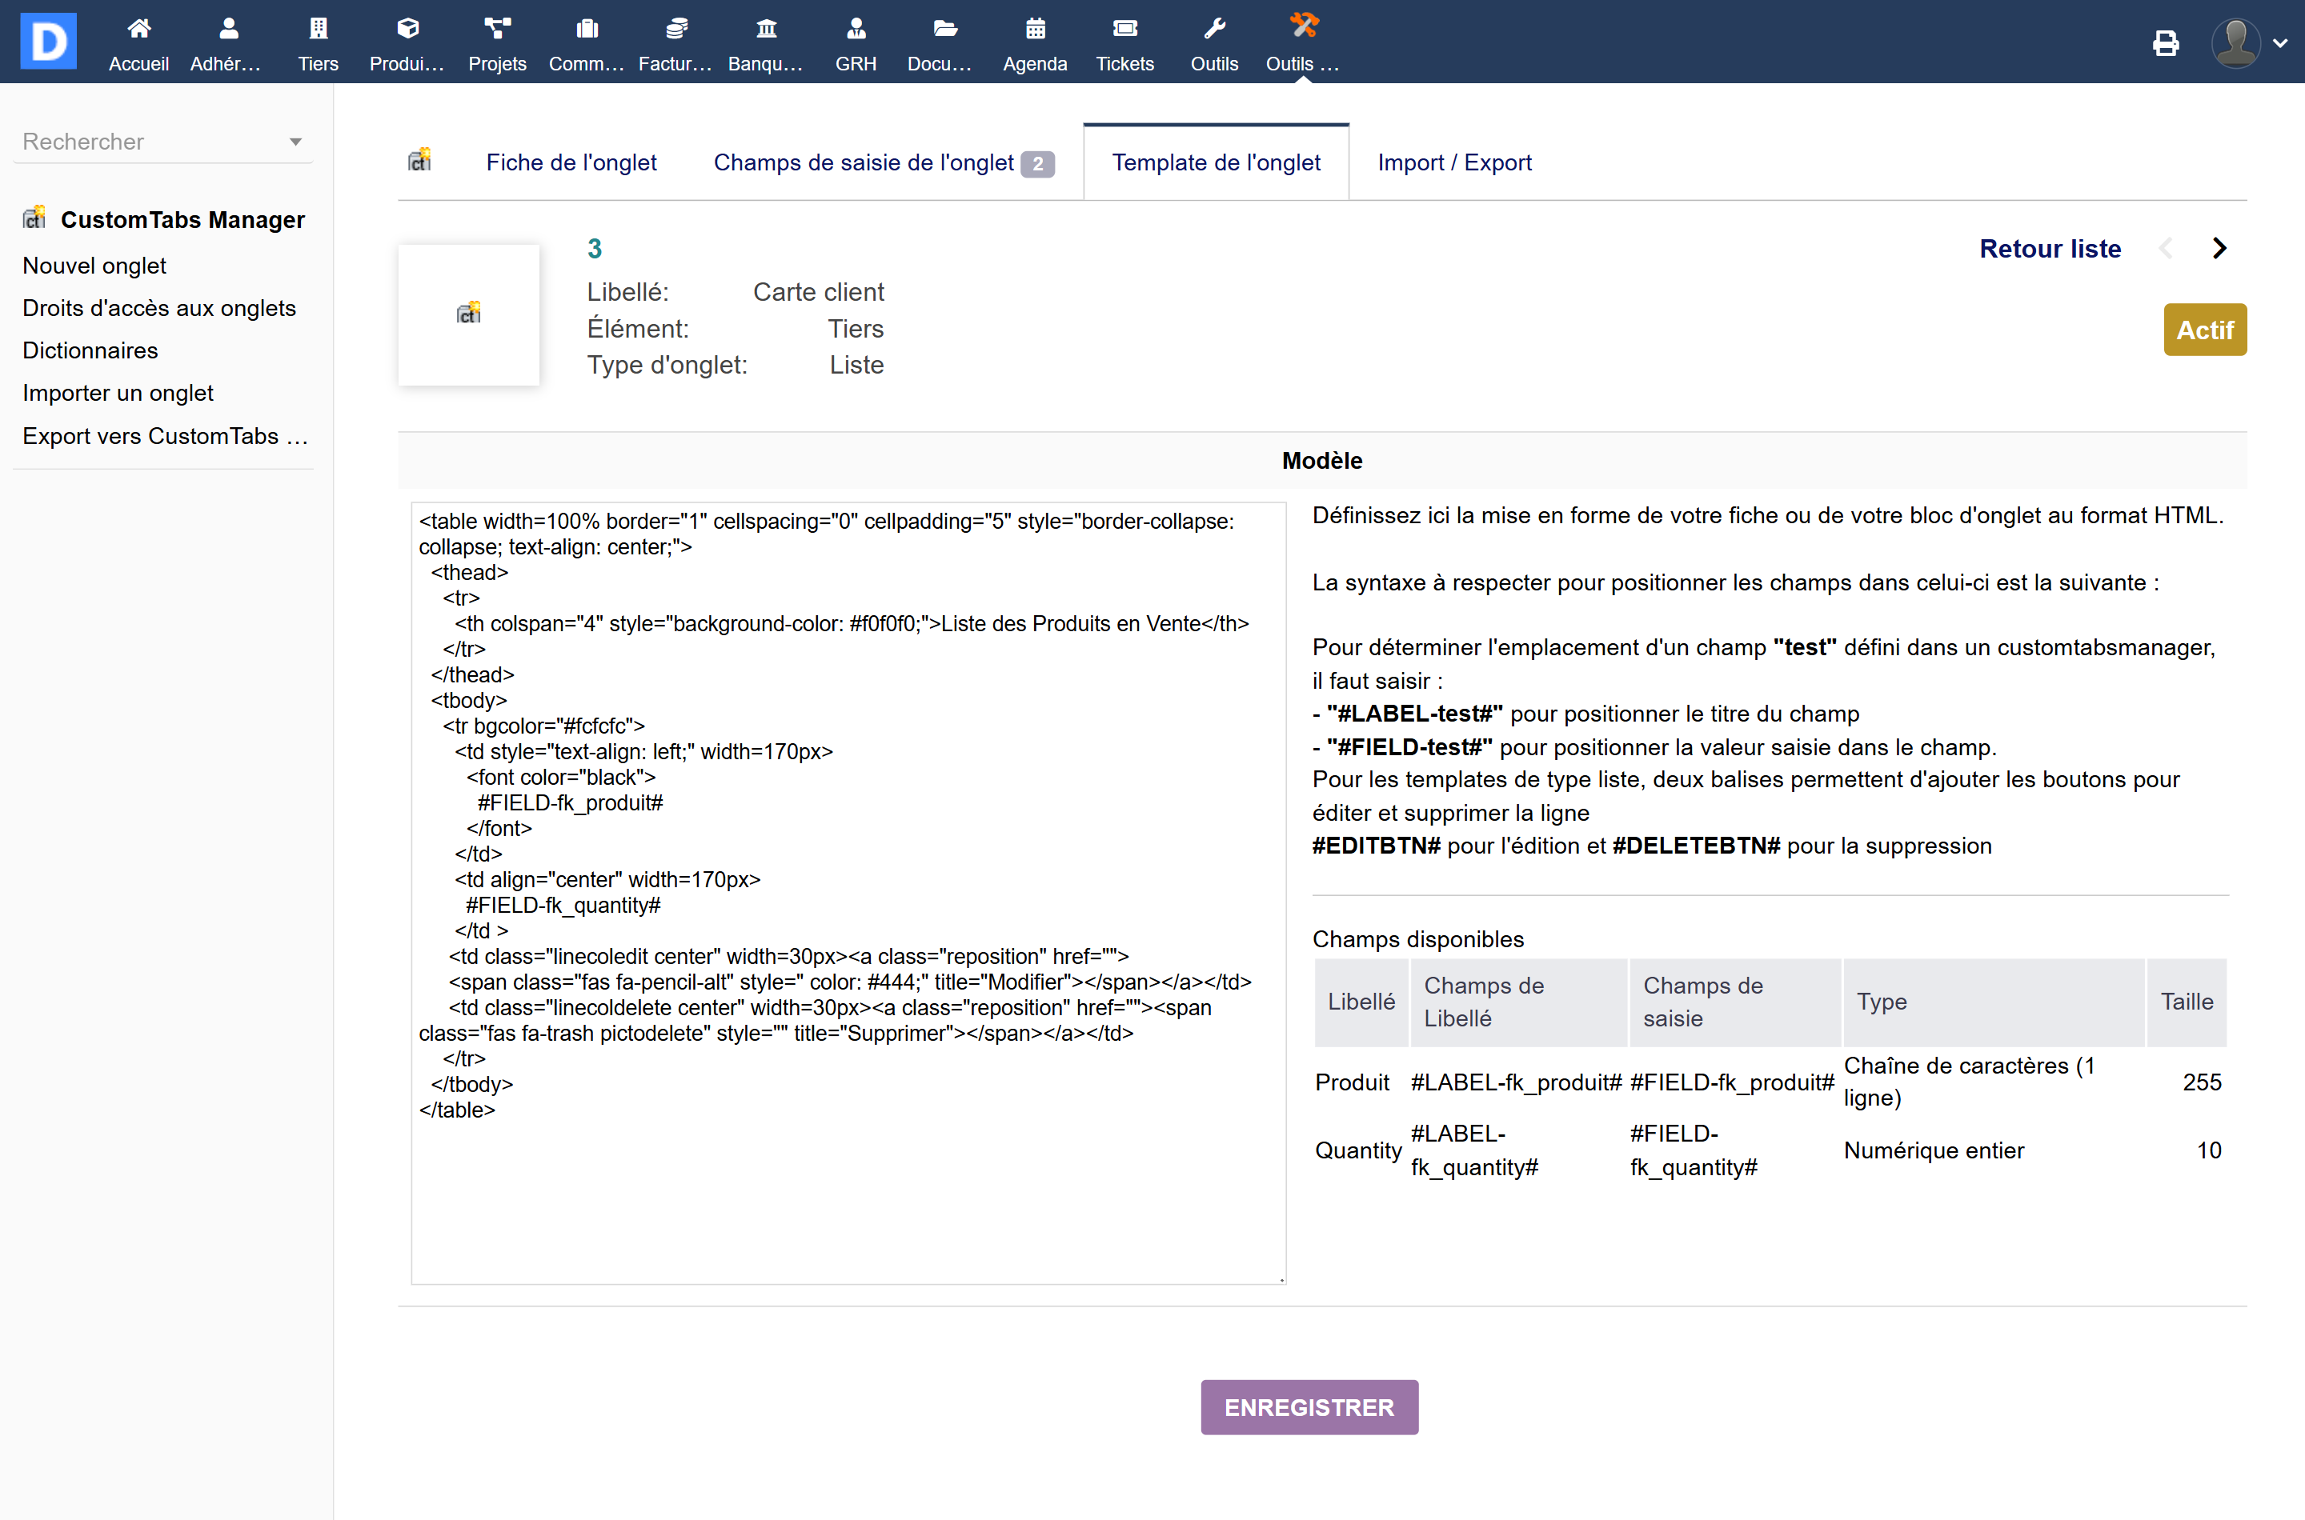2305x1520 pixels.
Task: Click the Dolibarr D logo
Action: pyautogui.click(x=47, y=41)
